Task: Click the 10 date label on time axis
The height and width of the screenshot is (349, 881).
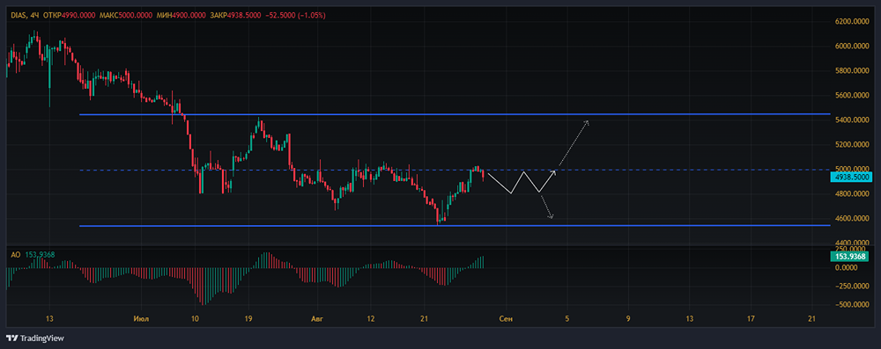Action: pos(195,319)
